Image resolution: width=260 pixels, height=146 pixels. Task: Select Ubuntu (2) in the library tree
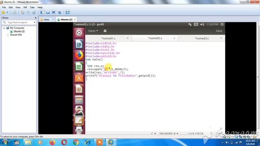coord(19,32)
